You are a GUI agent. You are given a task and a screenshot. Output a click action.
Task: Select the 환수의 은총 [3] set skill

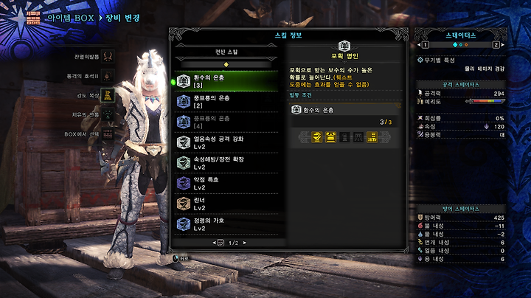click(226, 81)
